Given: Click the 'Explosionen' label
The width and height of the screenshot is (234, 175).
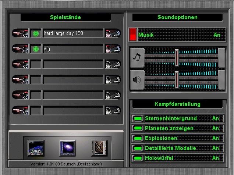Looking at the screenshot, I should 161,138.
